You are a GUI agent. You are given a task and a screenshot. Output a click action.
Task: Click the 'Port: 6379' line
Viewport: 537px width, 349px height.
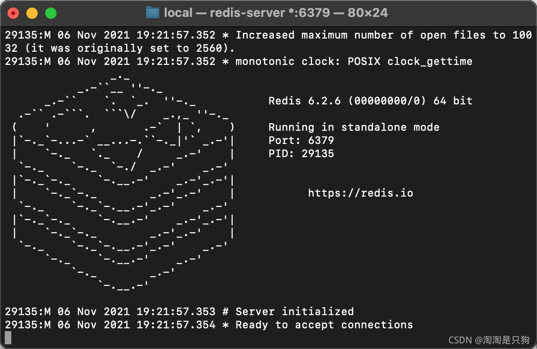(x=301, y=141)
